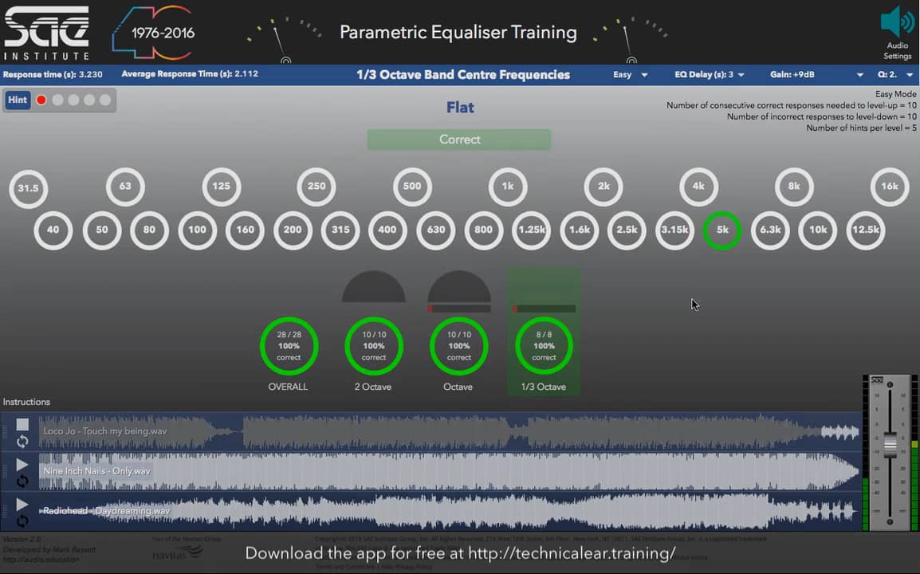
Task: Click the highlighted green 5k band
Action: (722, 230)
